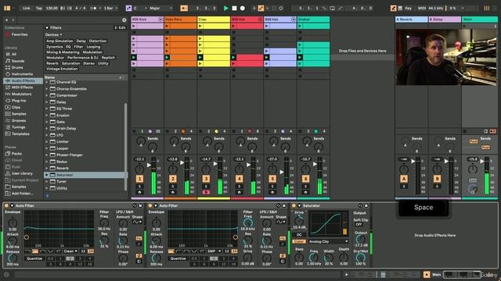The height and width of the screenshot is (281, 501).
Task: Toggle Saturator Color button
Action: coord(299,241)
